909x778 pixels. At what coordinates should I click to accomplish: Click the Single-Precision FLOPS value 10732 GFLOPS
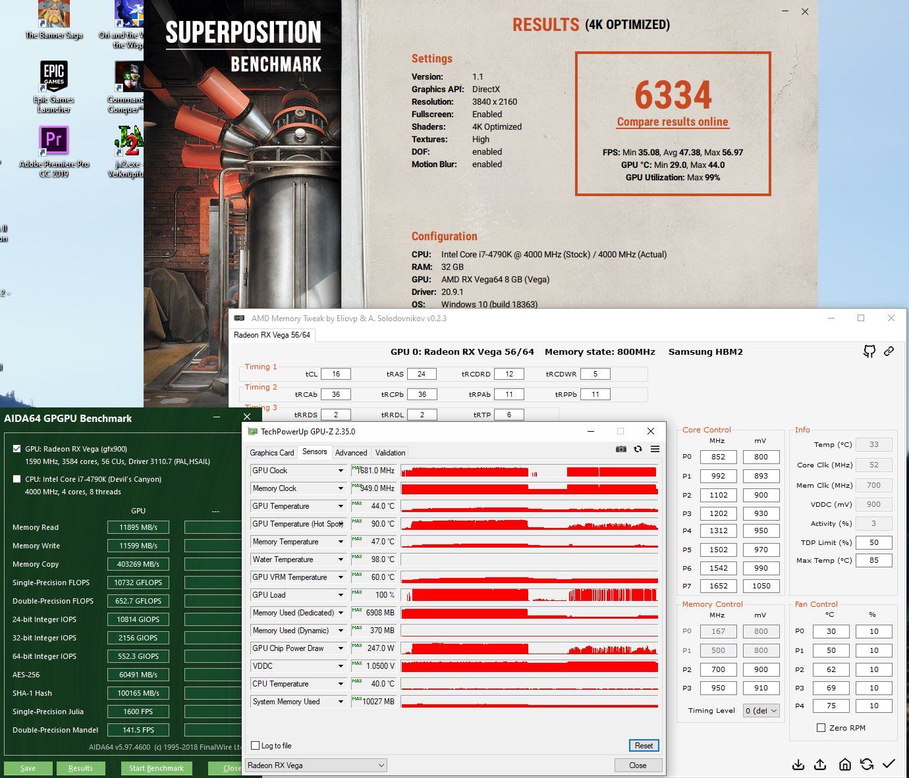point(138,583)
